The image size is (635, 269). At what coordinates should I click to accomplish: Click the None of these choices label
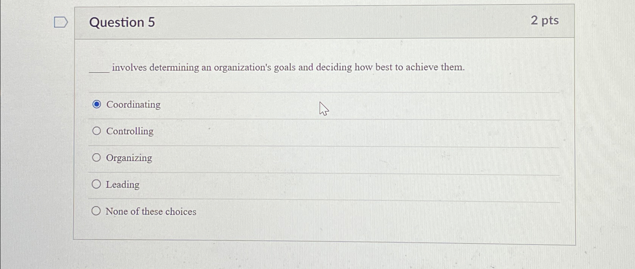(x=151, y=211)
